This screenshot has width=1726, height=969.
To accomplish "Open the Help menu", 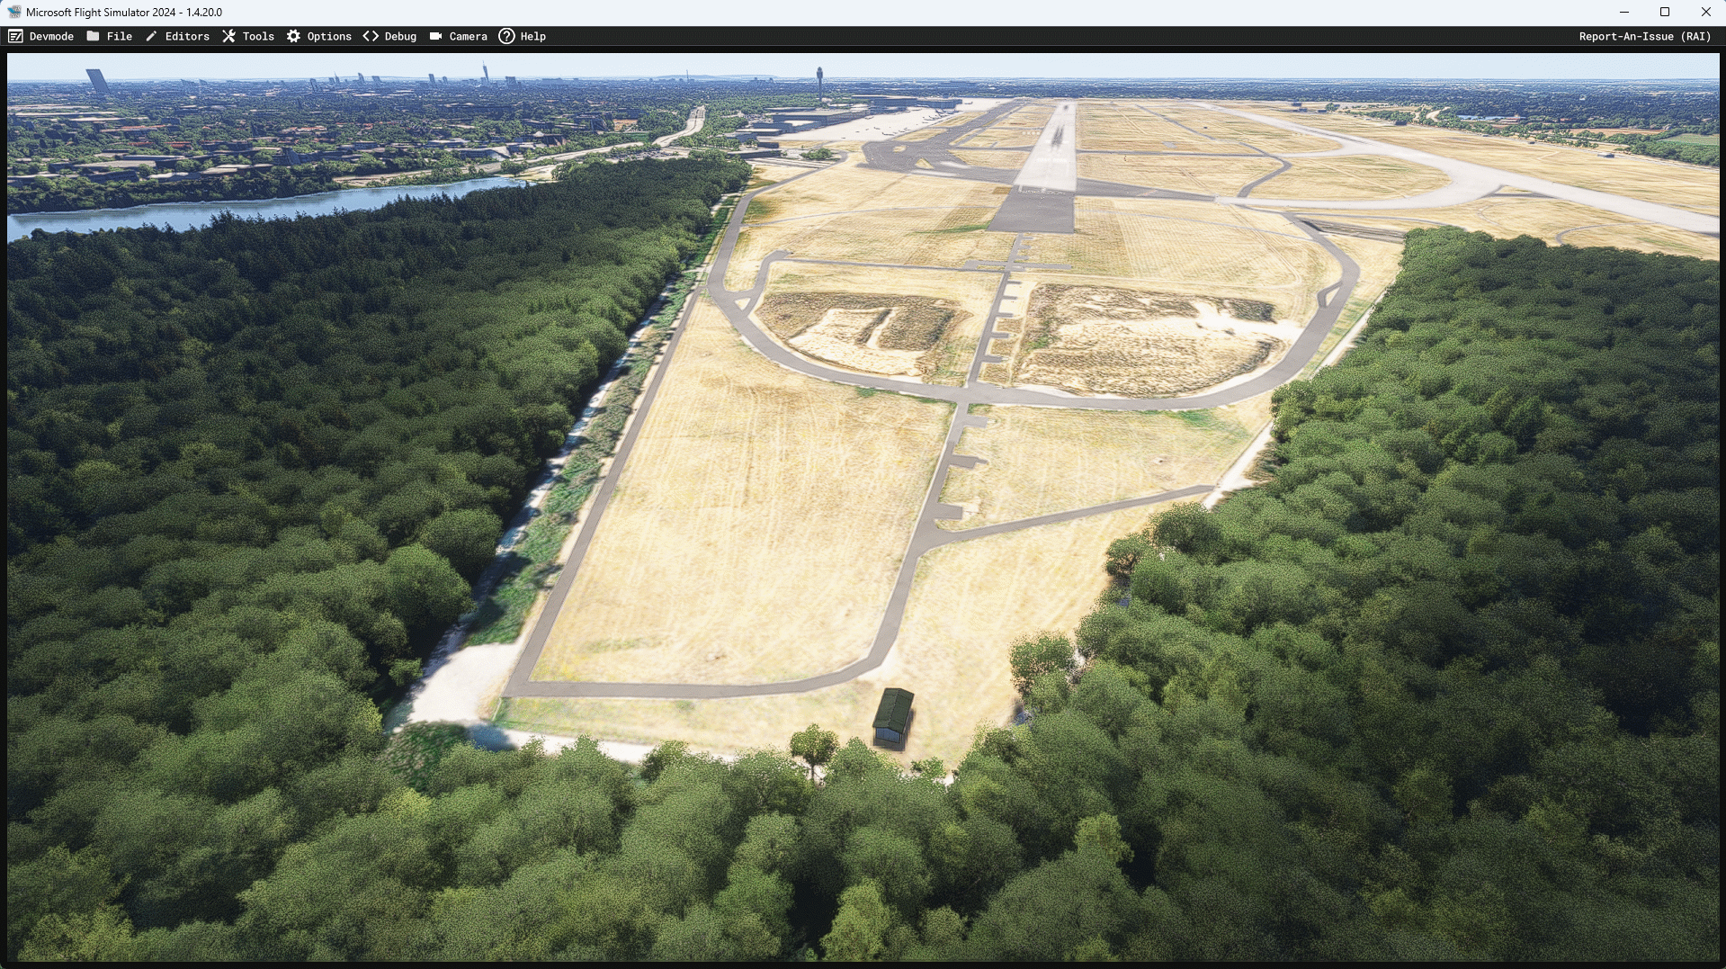I will click(x=533, y=36).
